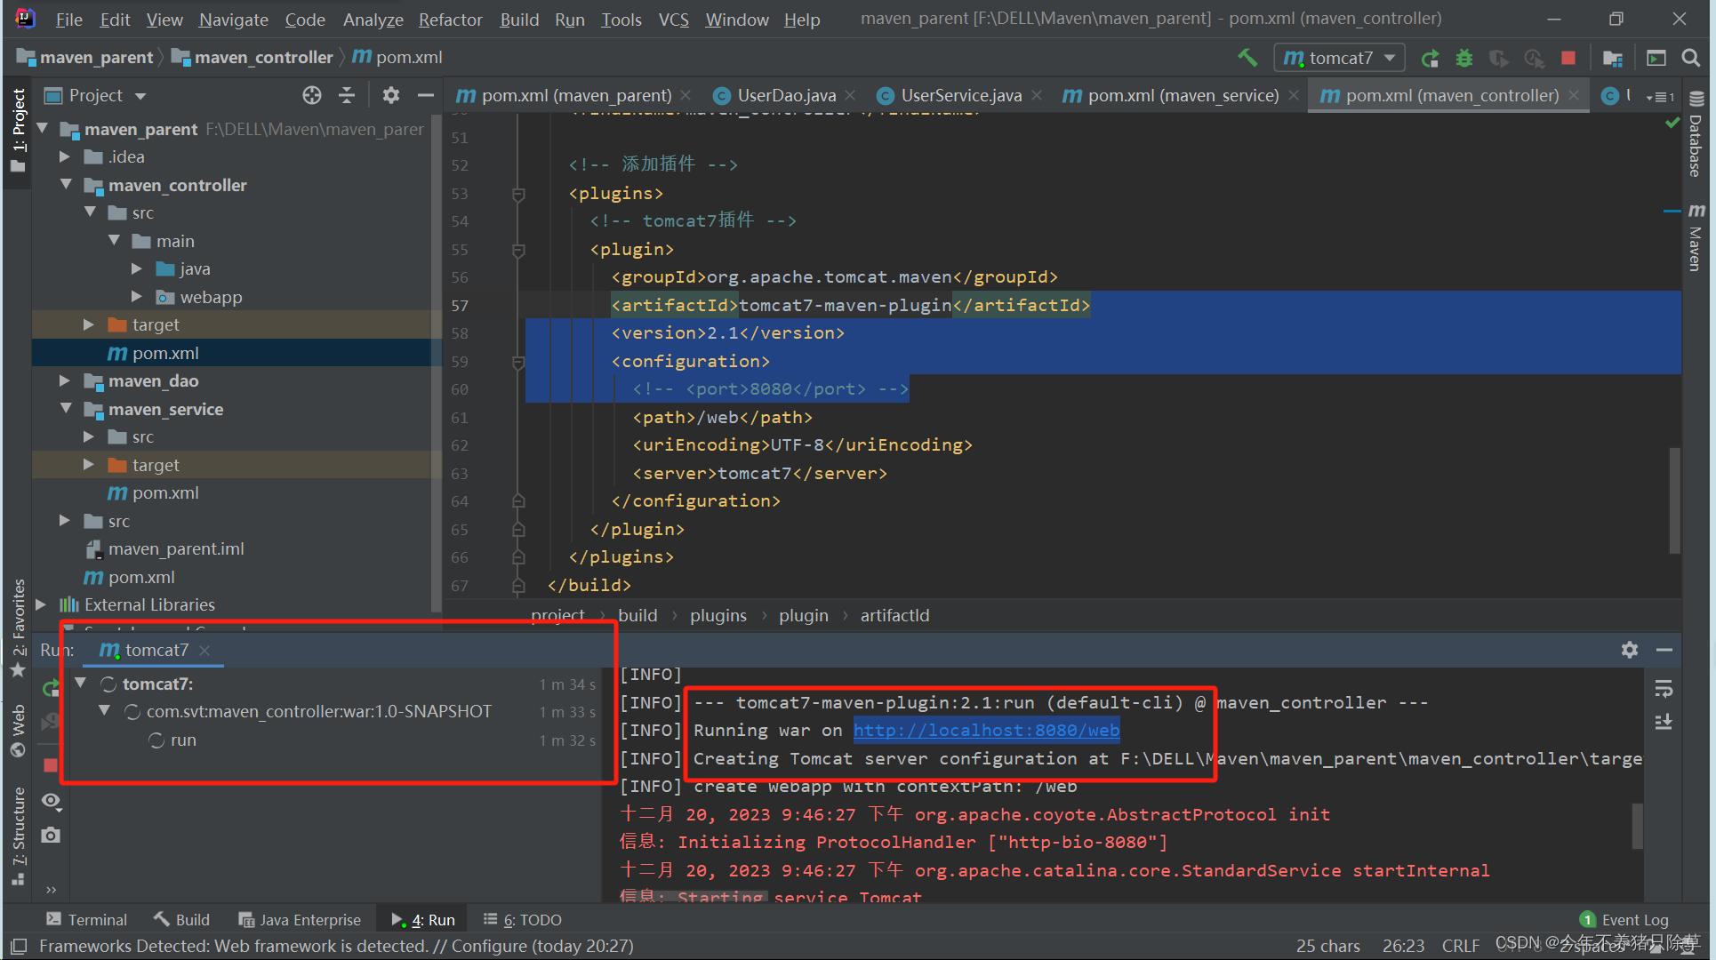Click the Debug bug icon
Viewport: 1716px width, 960px height.
pos(1464,59)
